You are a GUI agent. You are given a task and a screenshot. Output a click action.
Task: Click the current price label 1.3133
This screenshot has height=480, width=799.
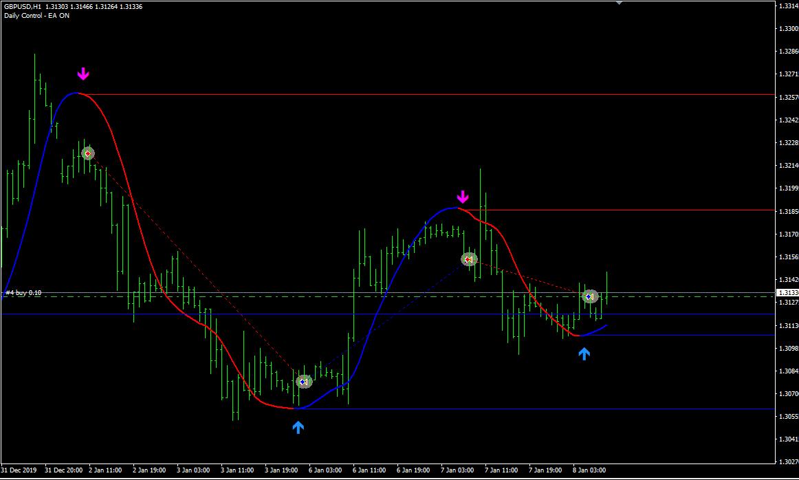tap(787, 292)
